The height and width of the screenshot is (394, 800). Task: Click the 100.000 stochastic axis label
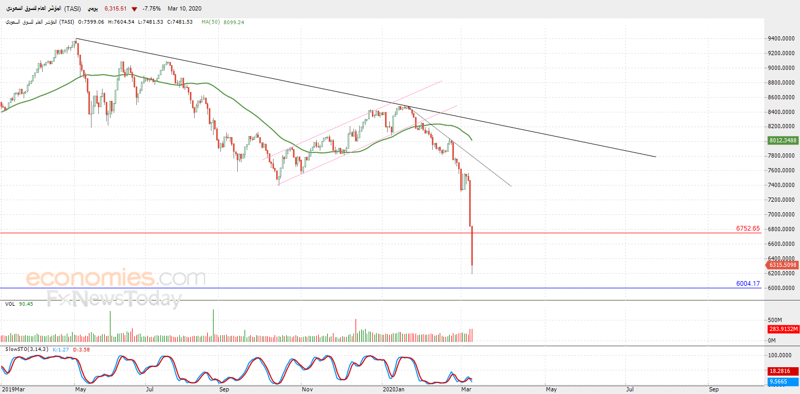point(779,356)
